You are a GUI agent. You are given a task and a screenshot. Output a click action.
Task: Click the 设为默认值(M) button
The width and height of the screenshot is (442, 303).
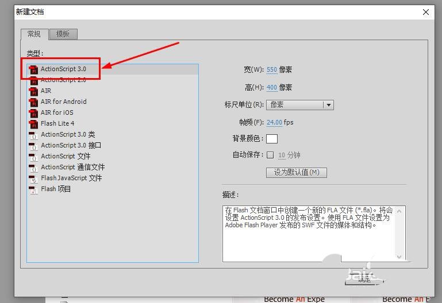pos(297,173)
